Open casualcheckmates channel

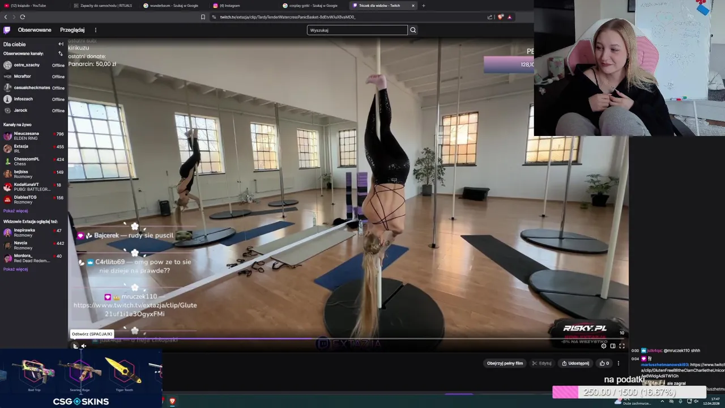click(34, 88)
